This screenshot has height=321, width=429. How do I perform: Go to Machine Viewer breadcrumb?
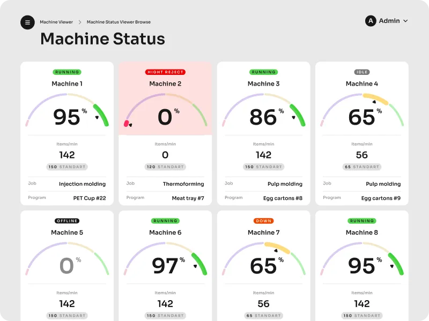pyautogui.click(x=56, y=22)
